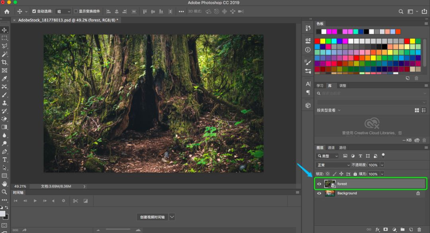Select the Move tool in toolbar
430x233 pixels.
(5, 30)
